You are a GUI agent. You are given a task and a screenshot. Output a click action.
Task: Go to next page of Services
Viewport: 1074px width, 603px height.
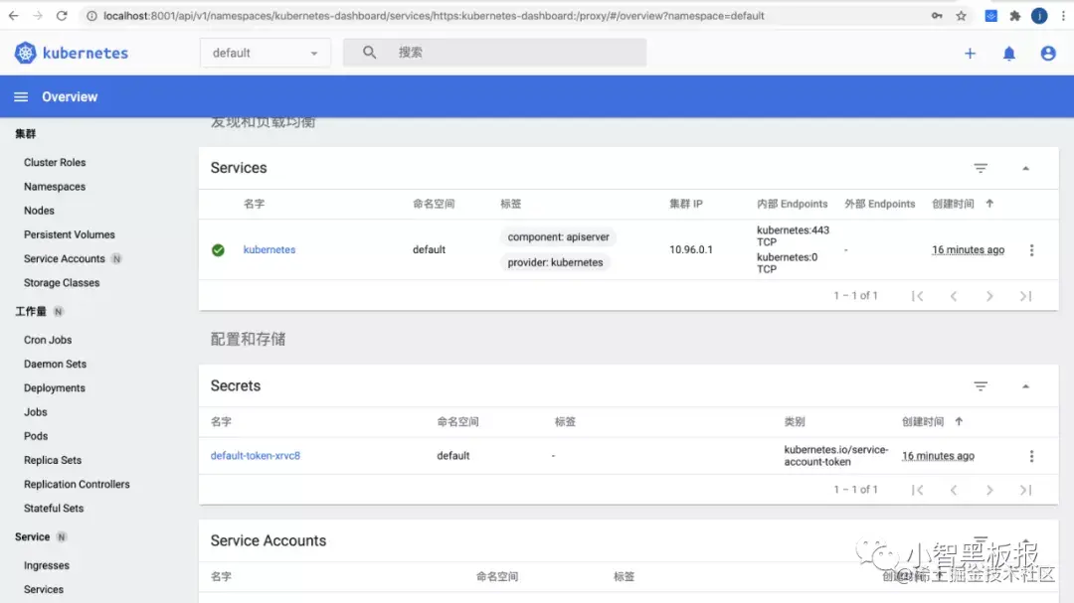(x=989, y=296)
